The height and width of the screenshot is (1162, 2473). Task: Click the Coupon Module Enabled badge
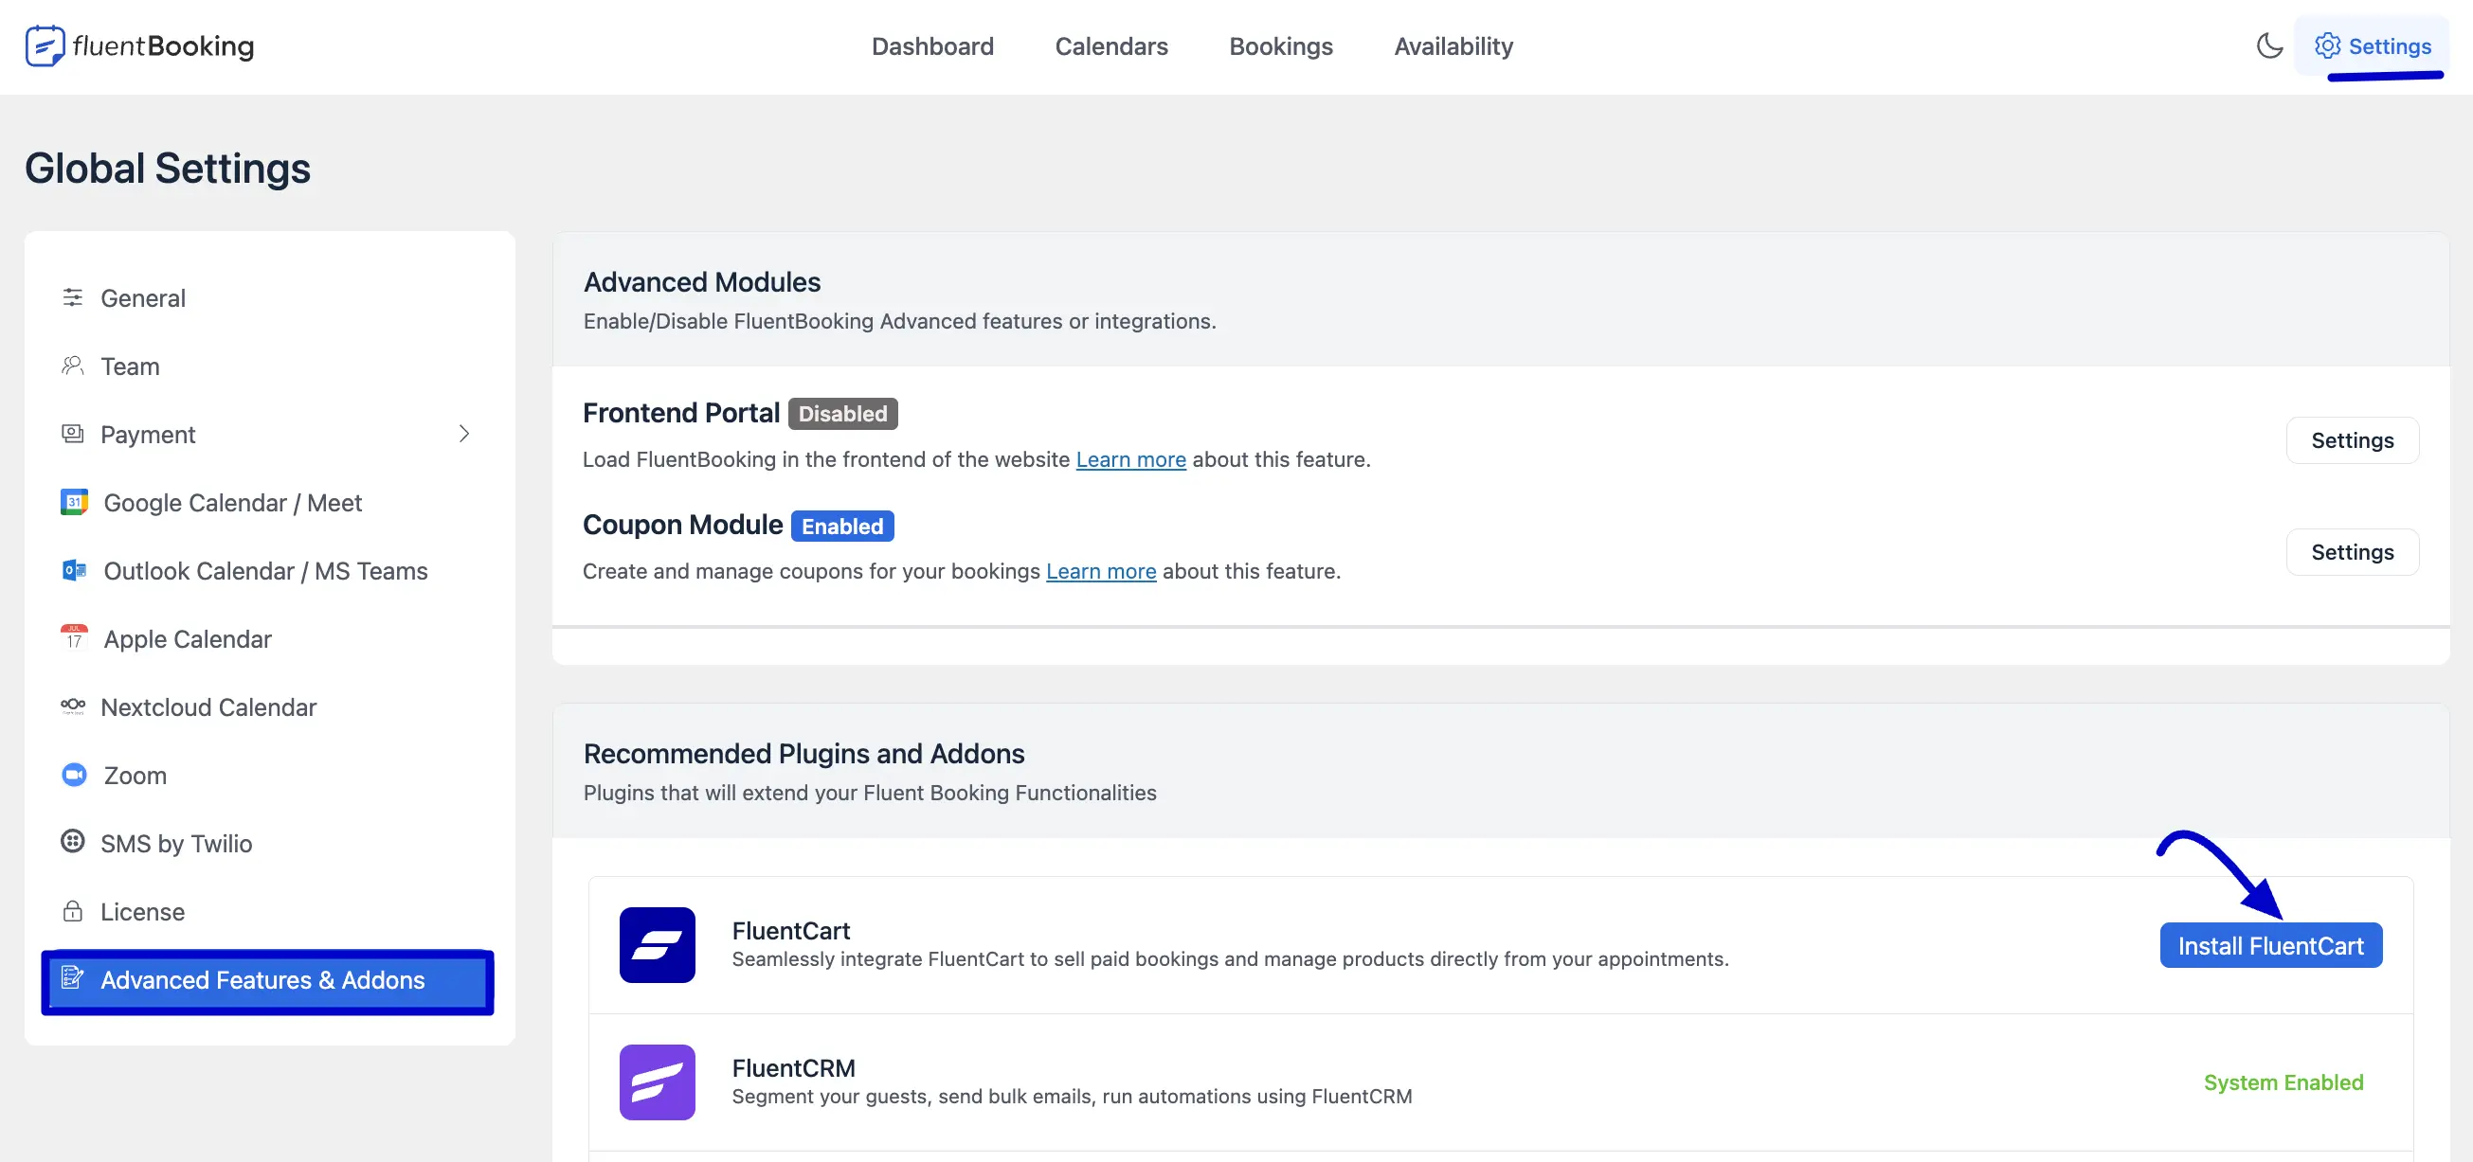843,526
